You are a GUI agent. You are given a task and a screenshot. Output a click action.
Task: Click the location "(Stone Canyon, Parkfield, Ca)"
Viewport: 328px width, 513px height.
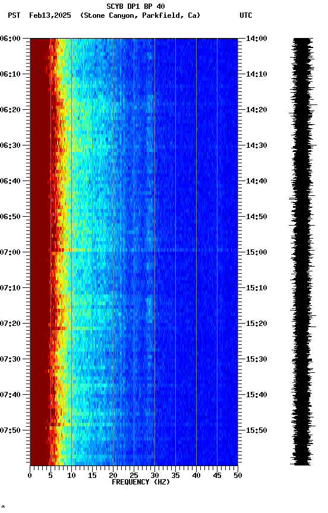point(140,15)
